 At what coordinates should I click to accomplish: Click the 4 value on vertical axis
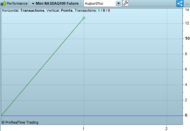186,85
